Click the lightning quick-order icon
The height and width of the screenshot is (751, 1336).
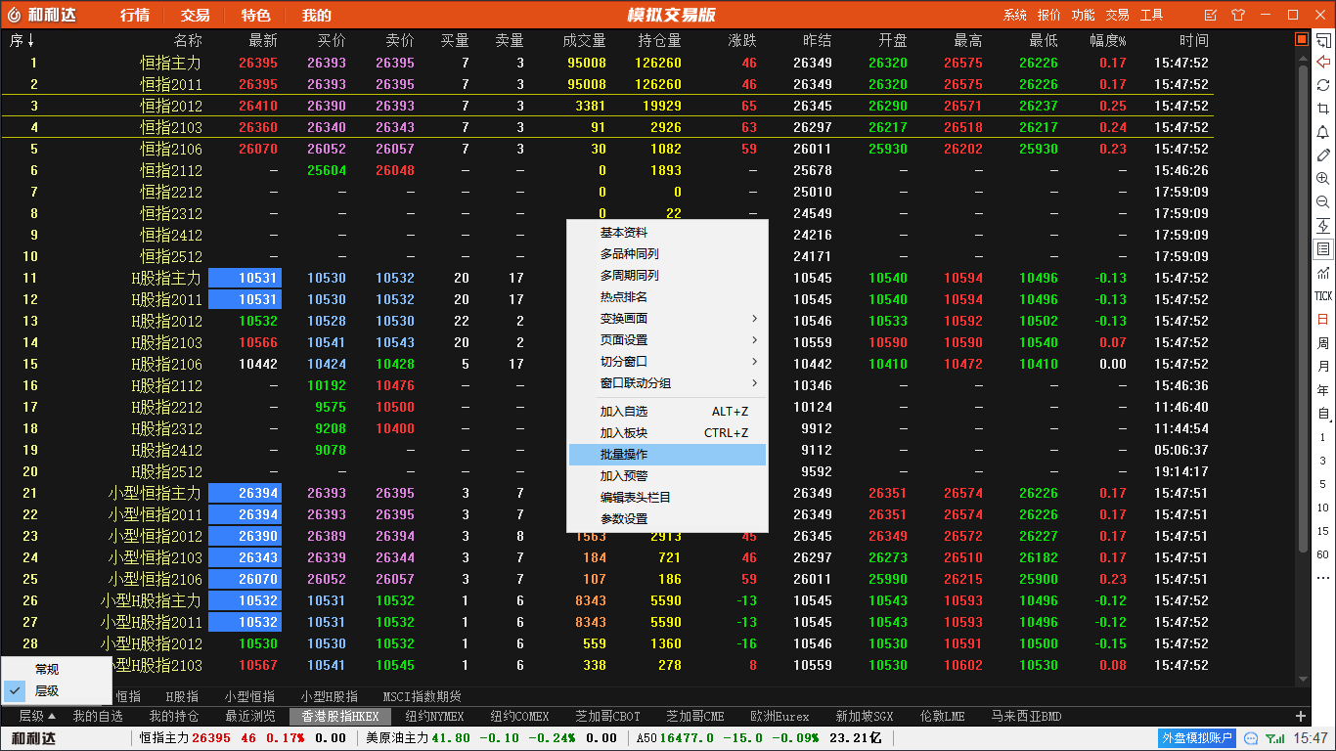point(1323,226)
